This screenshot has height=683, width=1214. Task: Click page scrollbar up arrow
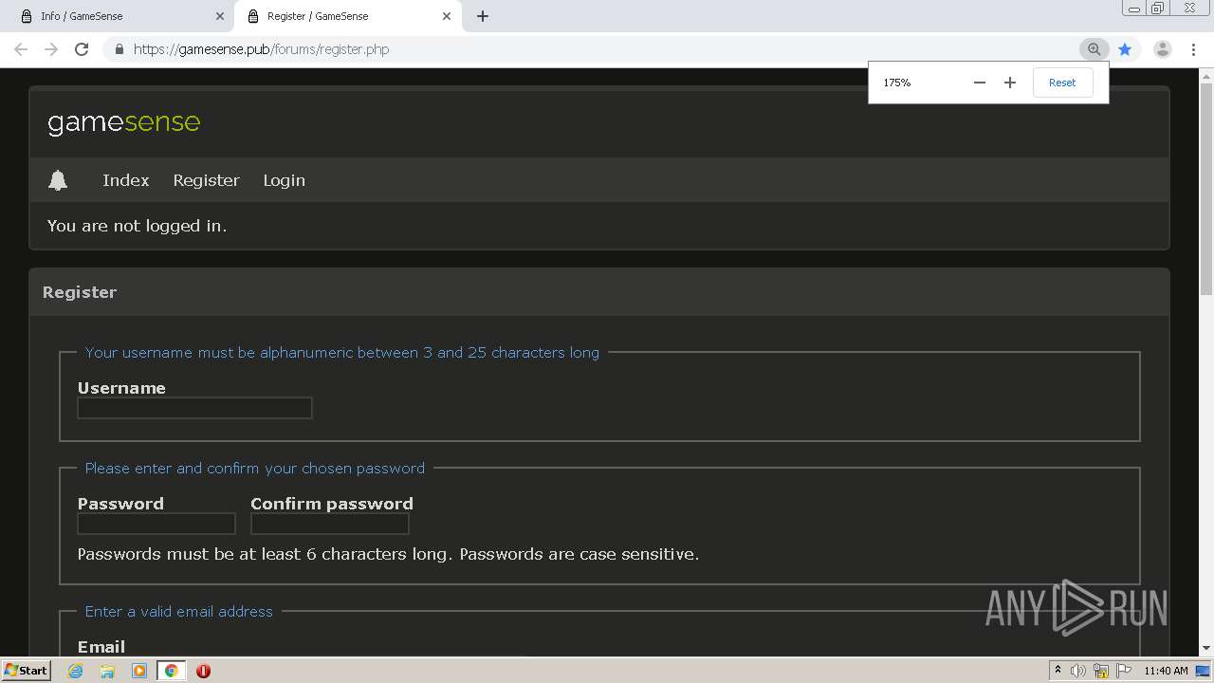point(1206,75)
